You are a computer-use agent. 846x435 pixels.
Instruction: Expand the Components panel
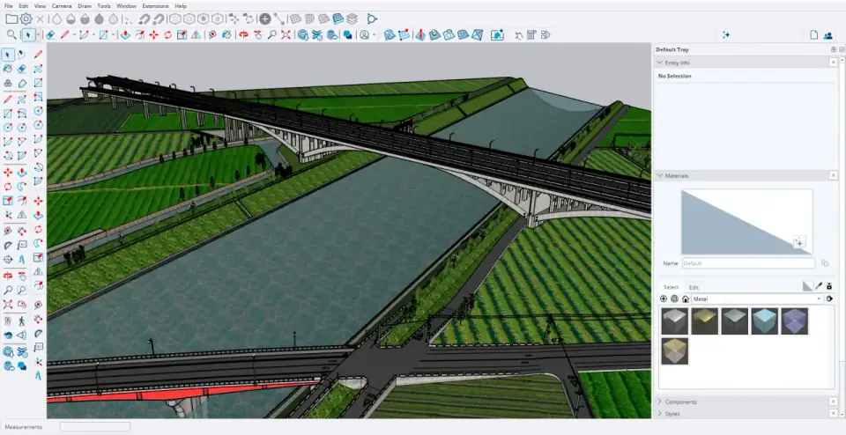(x=659, y=402)
